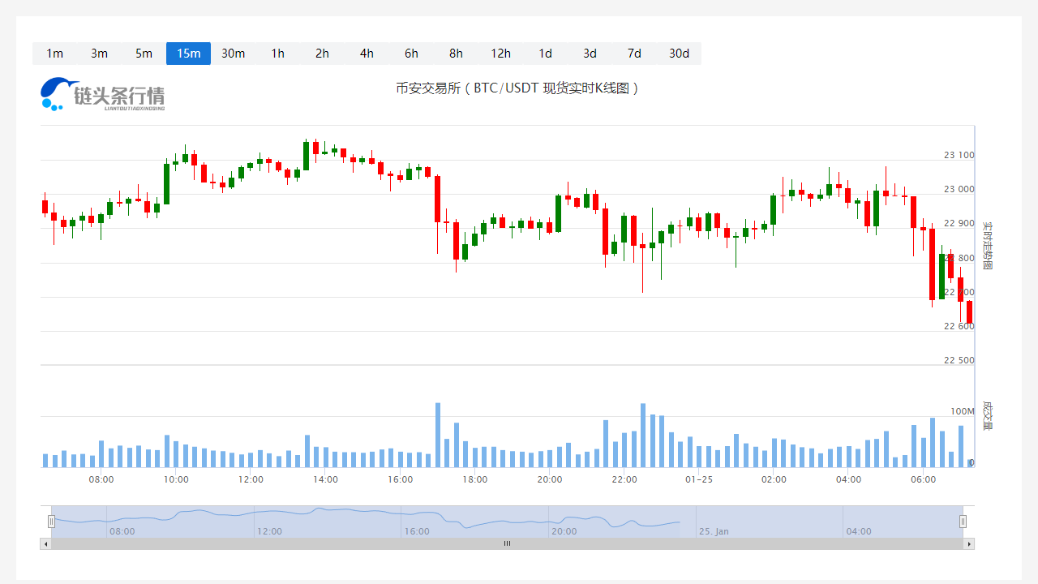Switch chart to 30m interval
This screenshot has height=584, width=1038.
coord(233,54)
